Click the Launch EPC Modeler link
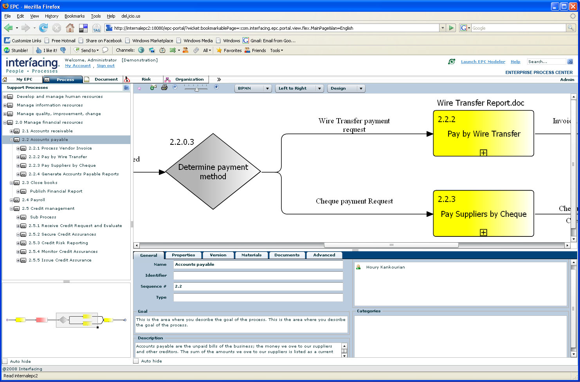Image resolution: width=580 pixels, height=382 pixels. 483,61
